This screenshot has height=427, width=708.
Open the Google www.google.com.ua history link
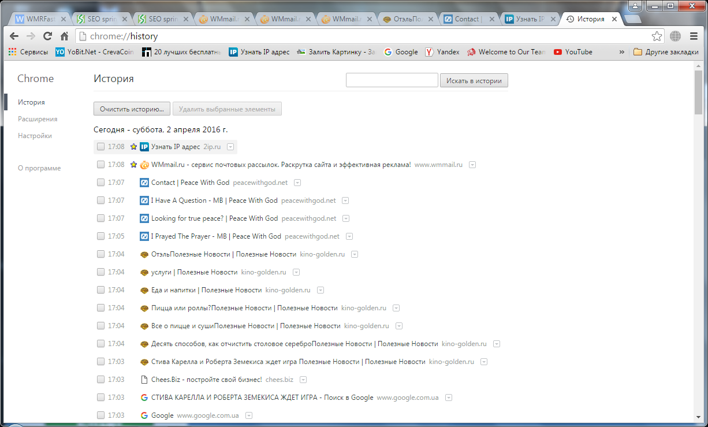click(x=162, y=415)
